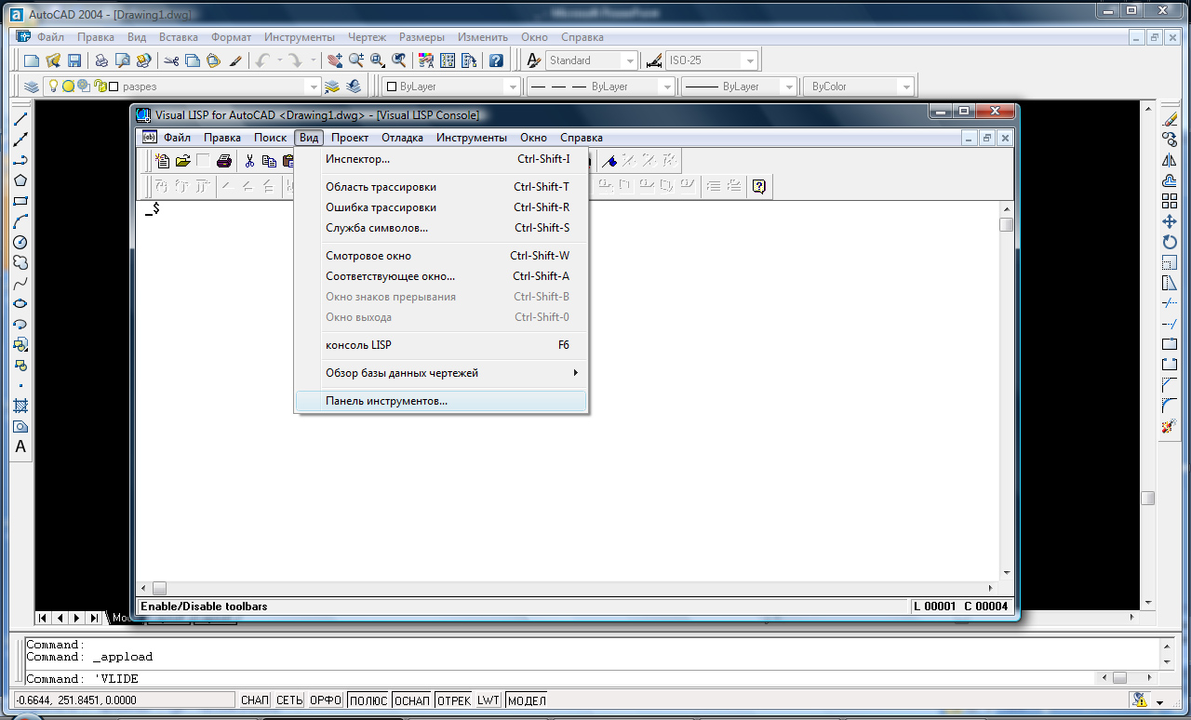
Task: Create a new drawing in AutoCAD toolbar
Action: click(32, 60)
